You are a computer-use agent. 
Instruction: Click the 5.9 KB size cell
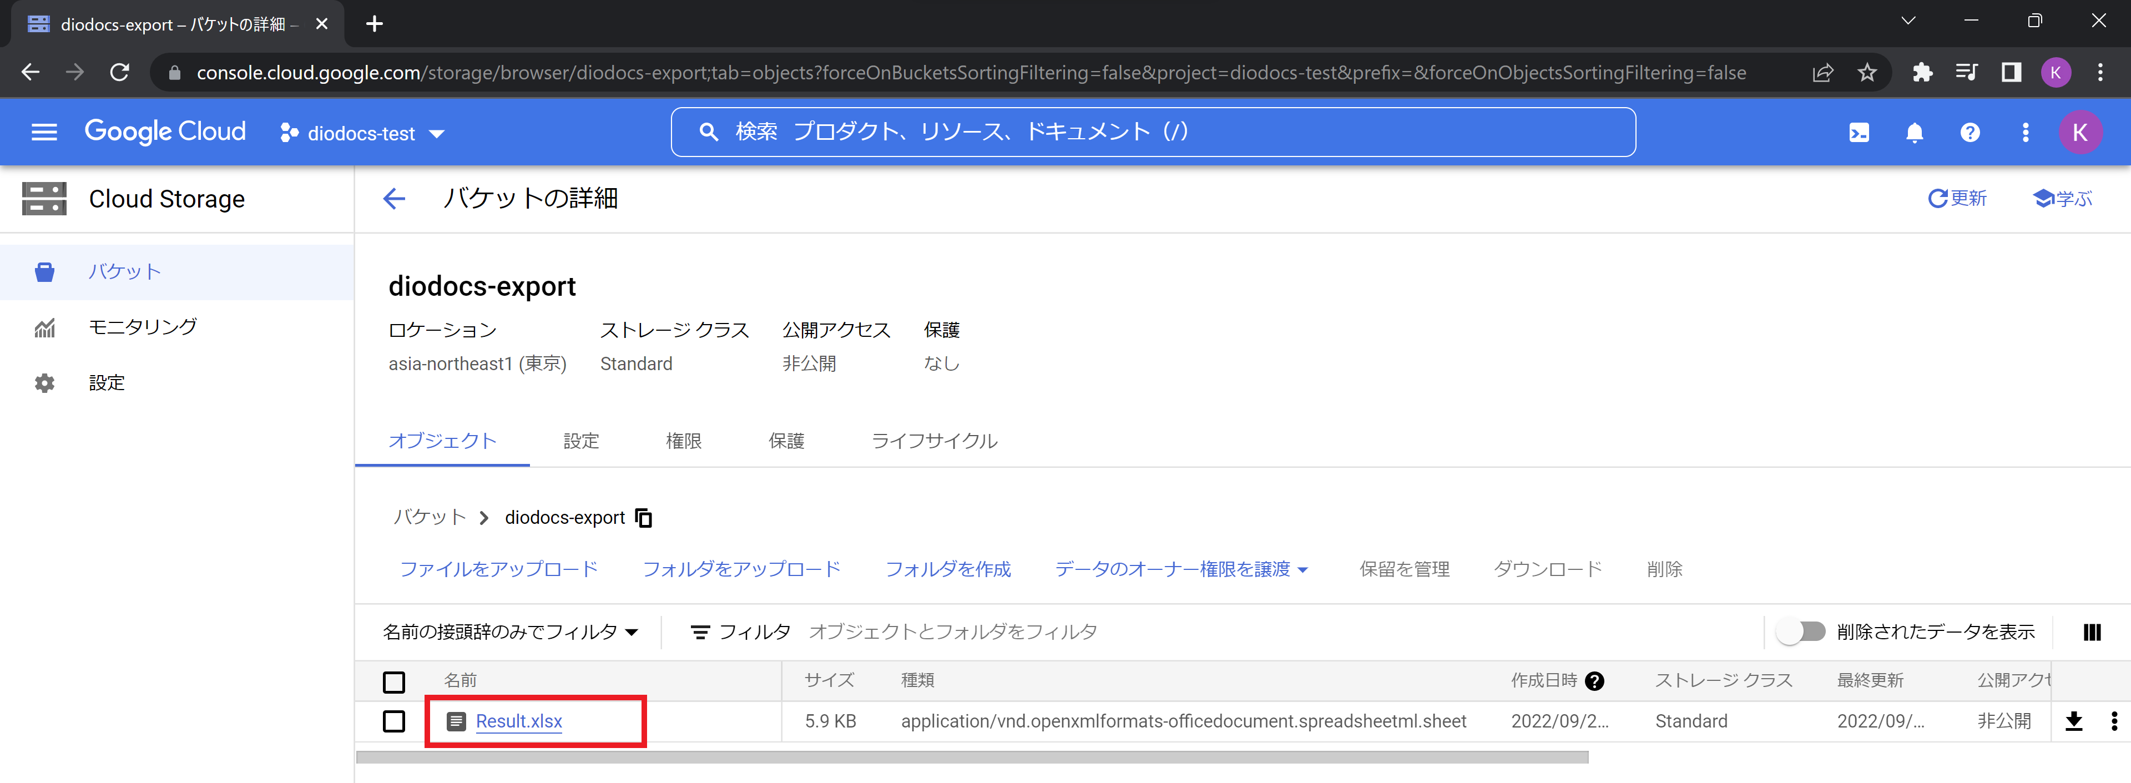click(831, 722)
